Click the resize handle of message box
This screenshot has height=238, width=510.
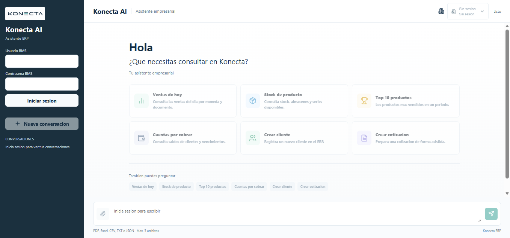(479, 220)
